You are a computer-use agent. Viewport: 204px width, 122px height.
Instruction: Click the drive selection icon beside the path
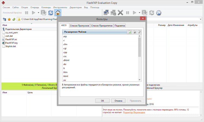(4, 19)
